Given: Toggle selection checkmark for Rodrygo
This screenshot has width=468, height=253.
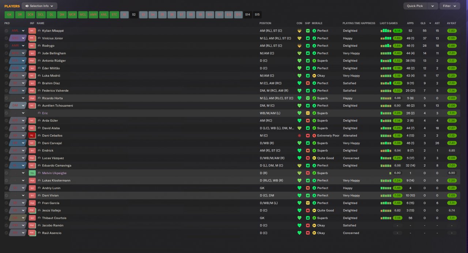Looking at the screenshot, I should [7, 46].
